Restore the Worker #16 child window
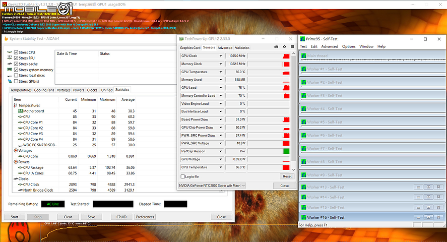447x242 pixels. (x=428, y=217)
